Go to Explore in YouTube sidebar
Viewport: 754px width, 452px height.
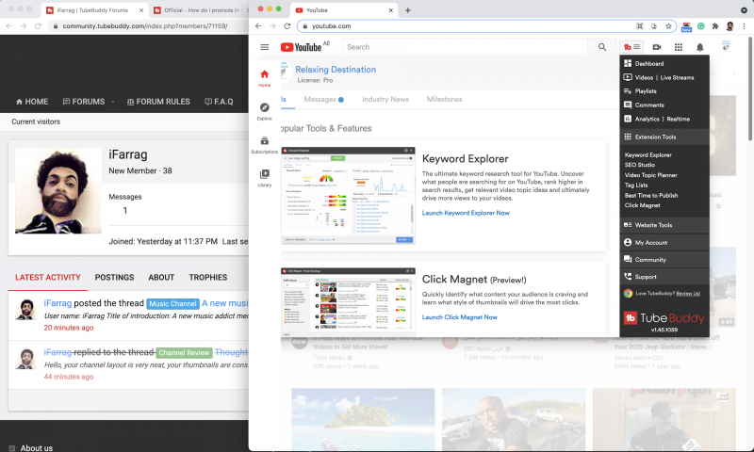pyautogui.click(x=264, y=111)
